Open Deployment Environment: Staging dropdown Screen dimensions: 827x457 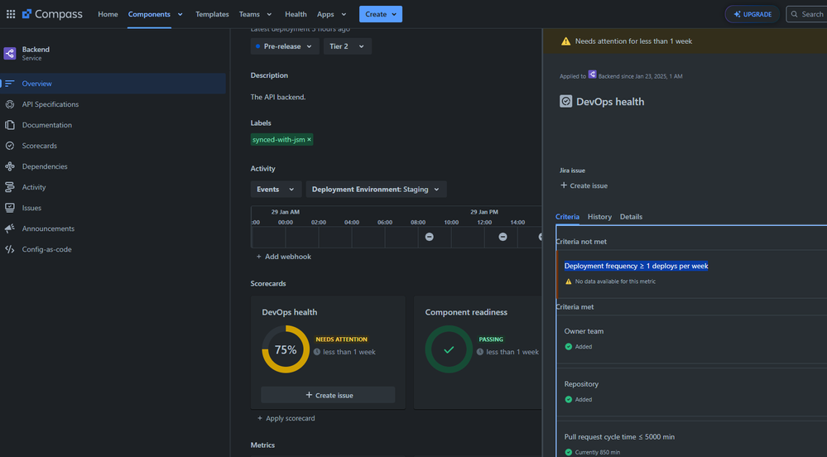click(376, 190)
